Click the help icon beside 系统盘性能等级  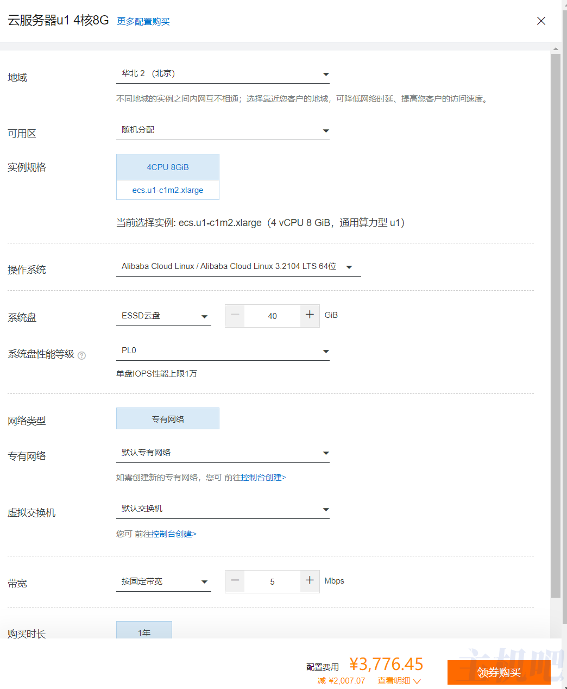tap(82, 355)
